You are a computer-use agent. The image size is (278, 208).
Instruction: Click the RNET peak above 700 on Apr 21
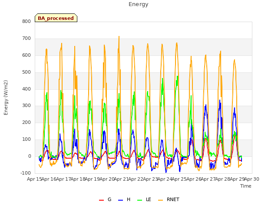pos(119,36)
